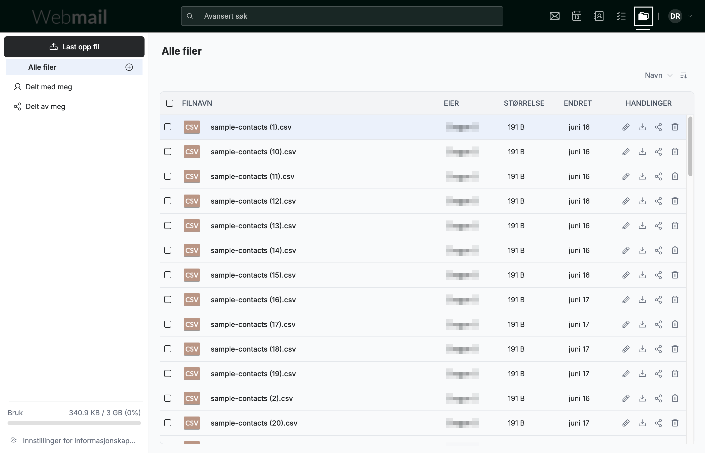The height and width of the screenshot is (453, 705).
Task: Share sample-contacts (1).csv
Action: click(658, 127)
